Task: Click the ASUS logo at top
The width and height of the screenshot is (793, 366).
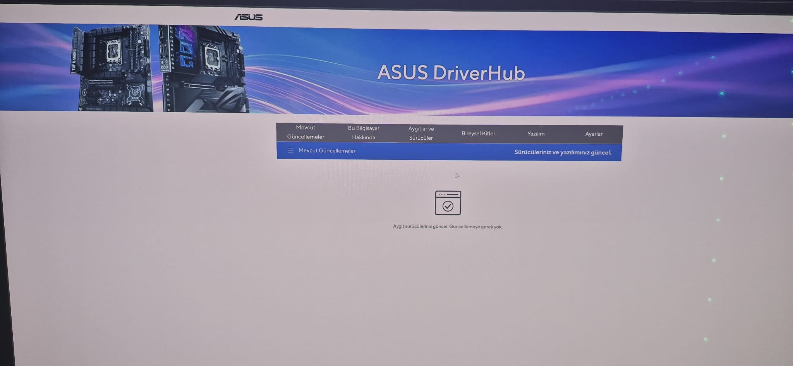Action: [x=249, y=17]
